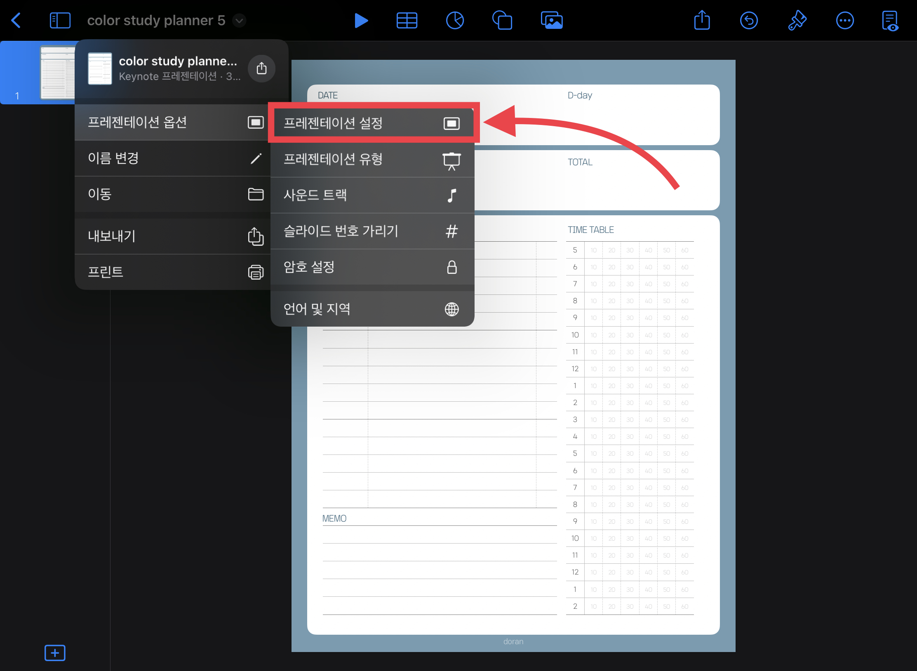Image resolution: width=917 pixels, height=671 pixels.
Task: Select slide 1 thumbnail in the navigator
Action: tap(58, 73)
